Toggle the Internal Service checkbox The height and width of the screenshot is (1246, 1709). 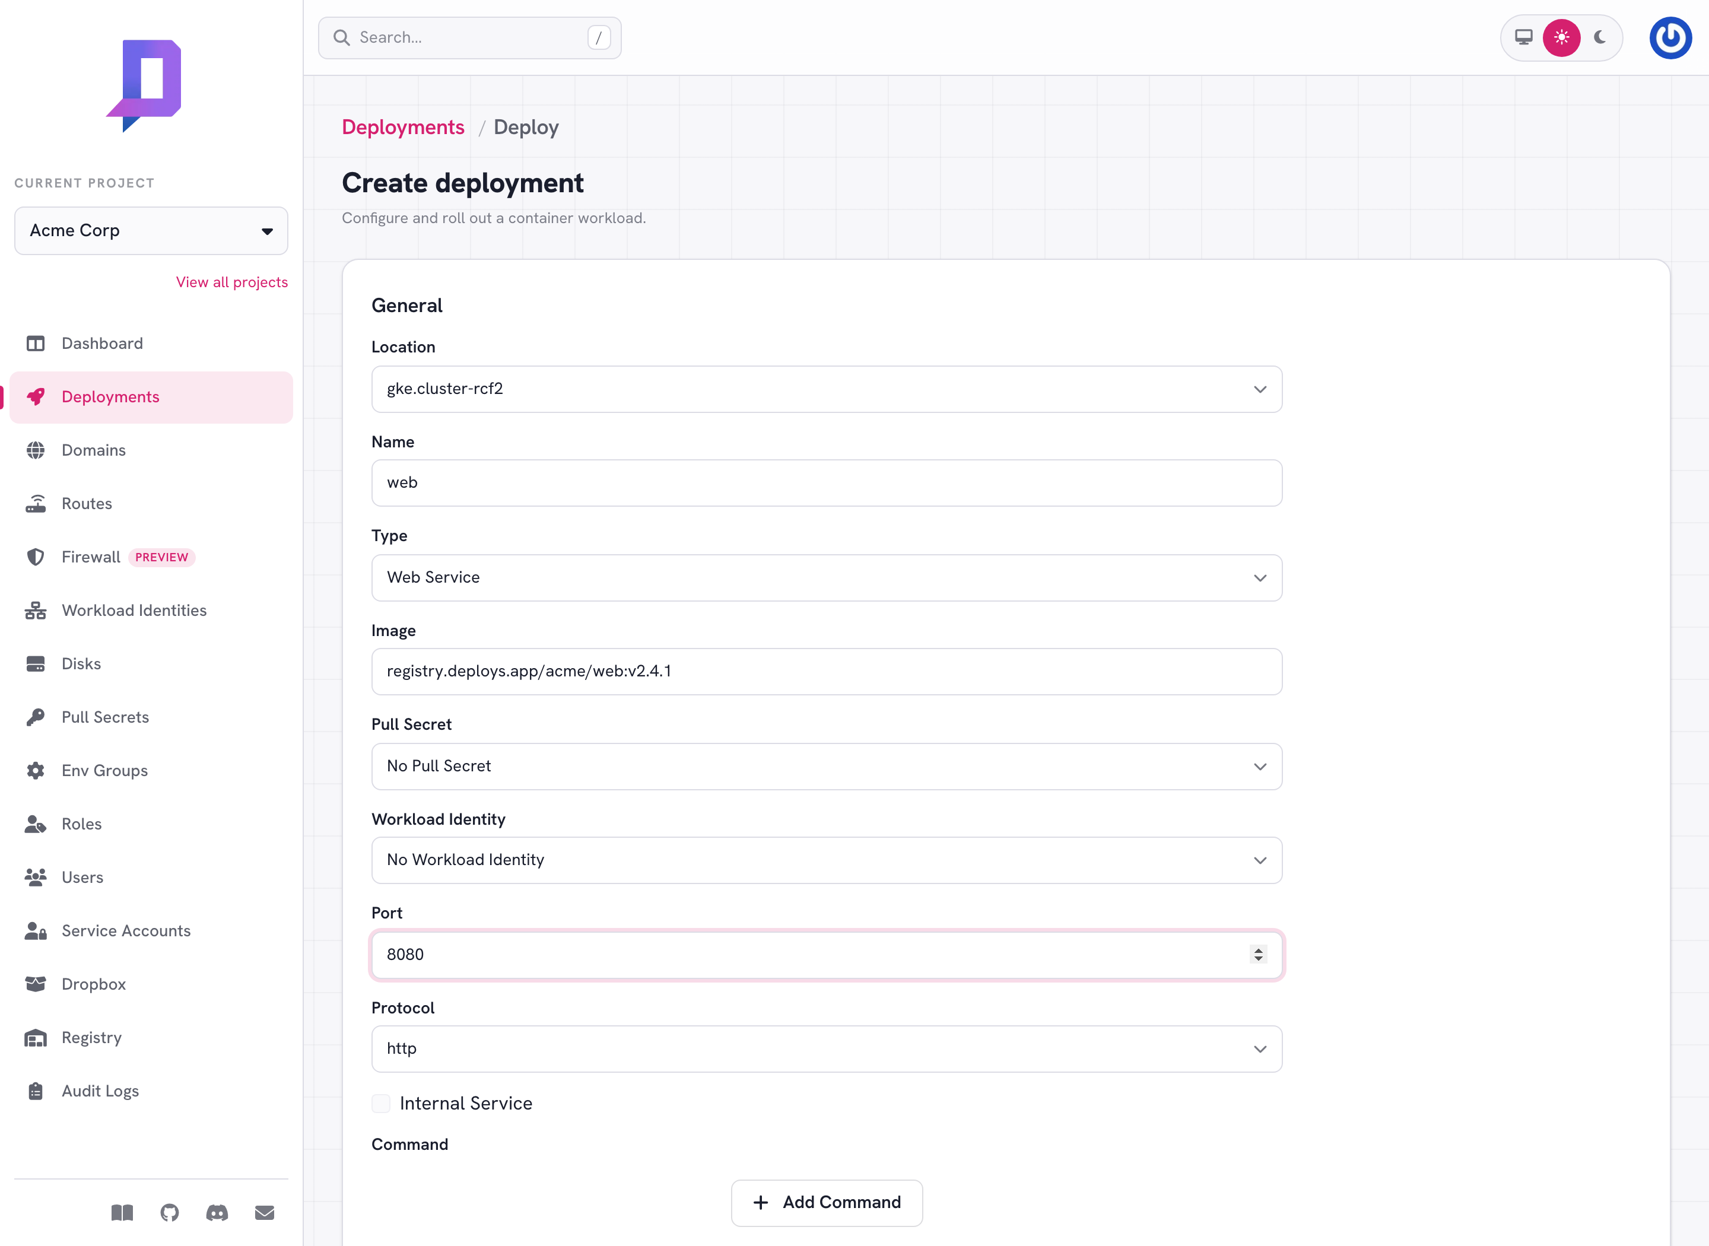[x=381, y=1104]
